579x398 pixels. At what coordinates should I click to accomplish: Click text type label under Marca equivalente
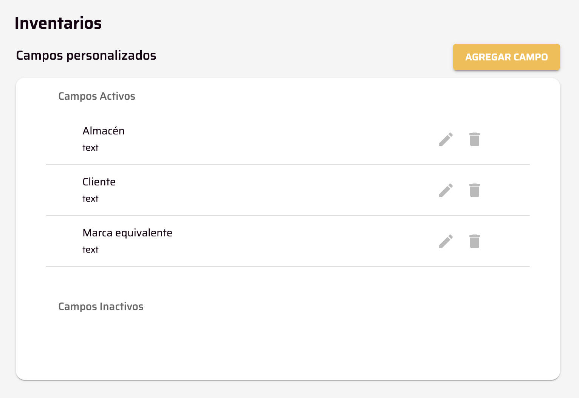(x=90, y=250)
